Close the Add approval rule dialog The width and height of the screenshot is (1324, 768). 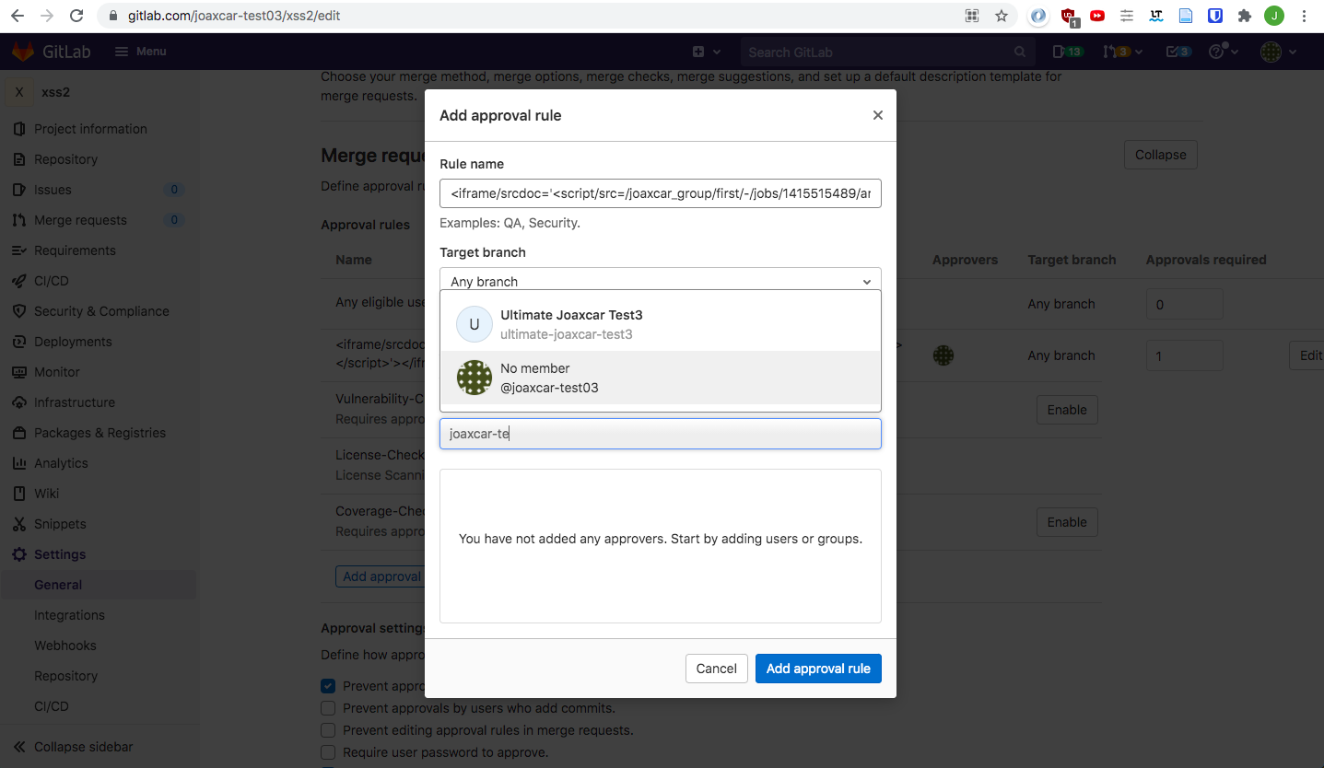(x=878, y=115)
